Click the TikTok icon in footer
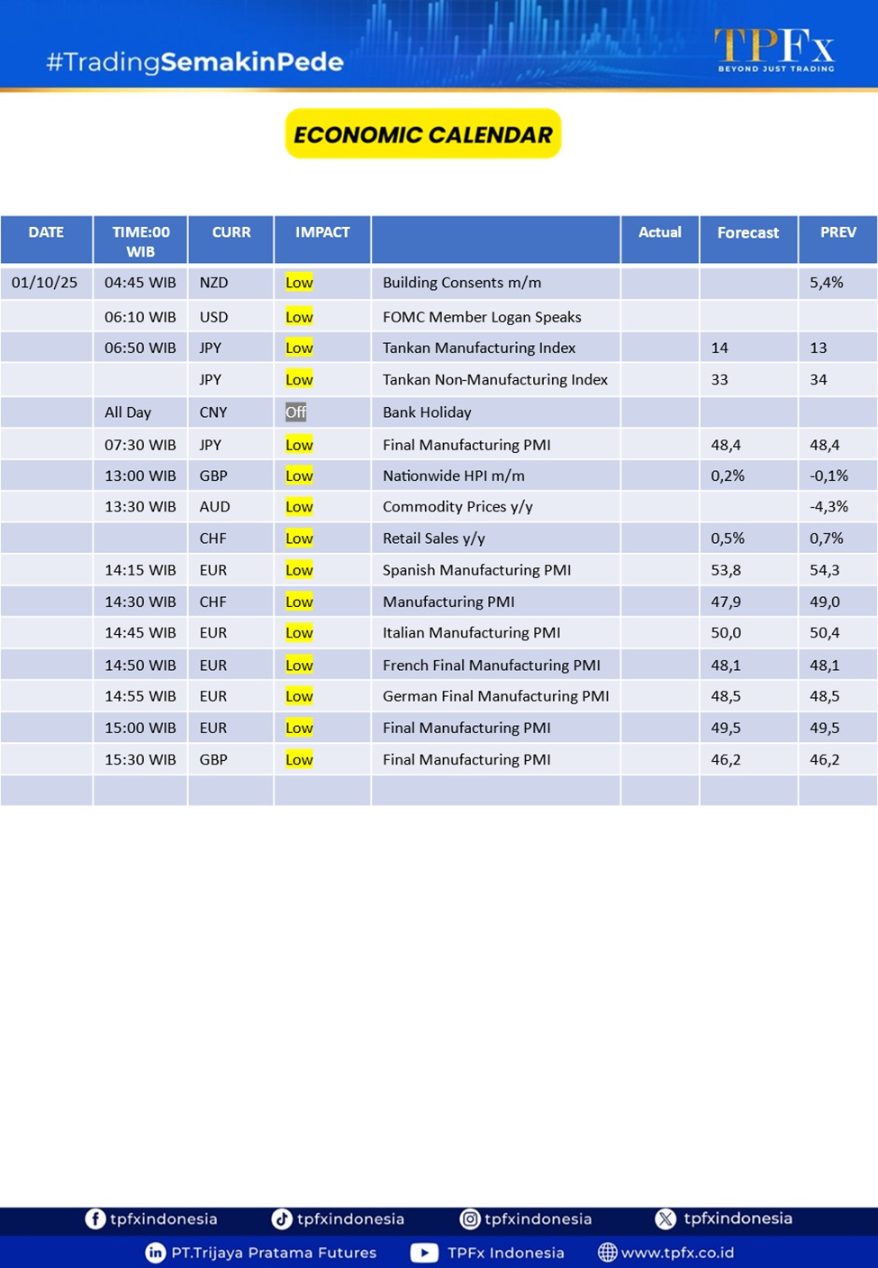The height and width of the screenshot is (1268, 878). coord(282,1218)
